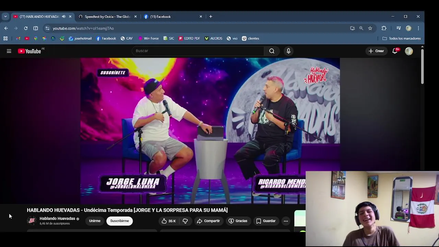
Task: Join the channel with Unirme
Action: [95, 221]
